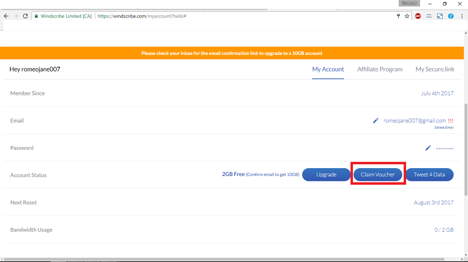Image resolution: width=468 pixels, height=262 pixels.
Task: Click the Next Reset label
Action: click(x=23, y=202)
